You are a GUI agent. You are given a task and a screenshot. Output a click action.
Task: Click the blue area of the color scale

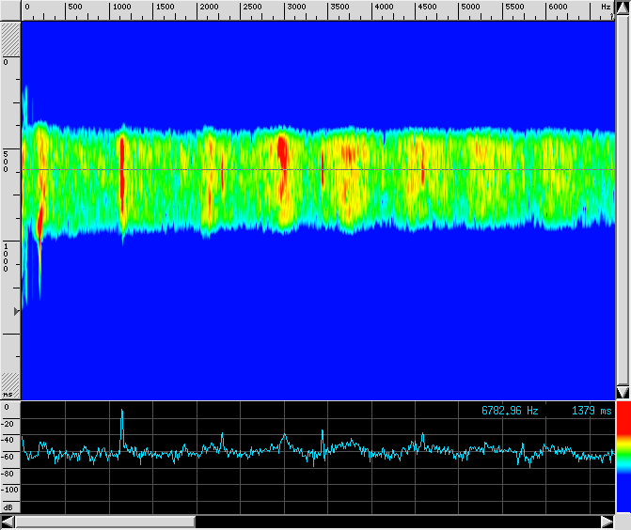[622, 493]
